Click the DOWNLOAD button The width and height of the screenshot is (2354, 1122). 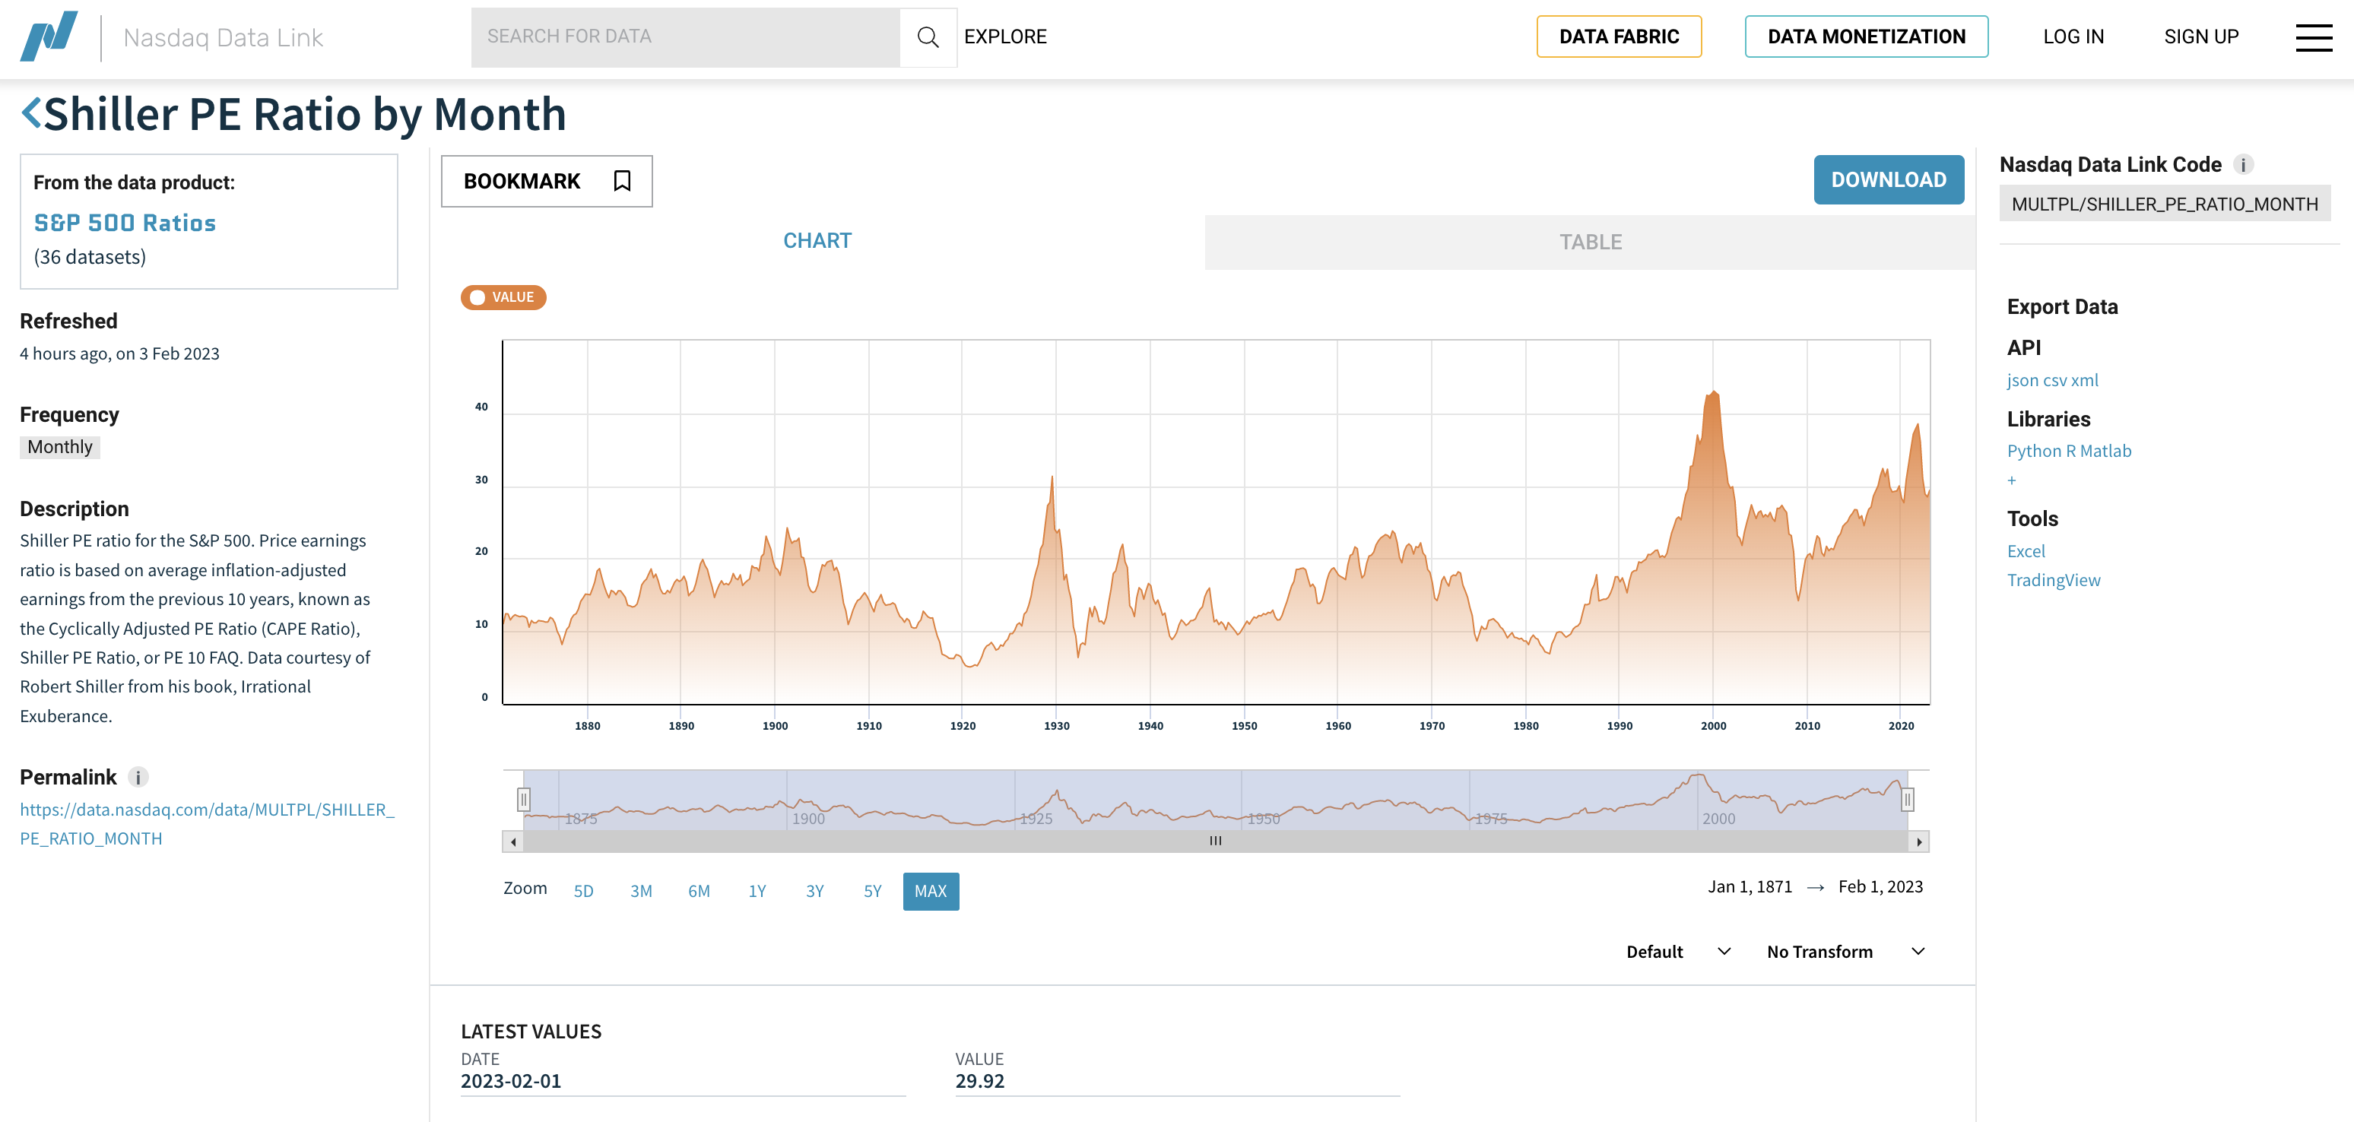coord(1888,180)
